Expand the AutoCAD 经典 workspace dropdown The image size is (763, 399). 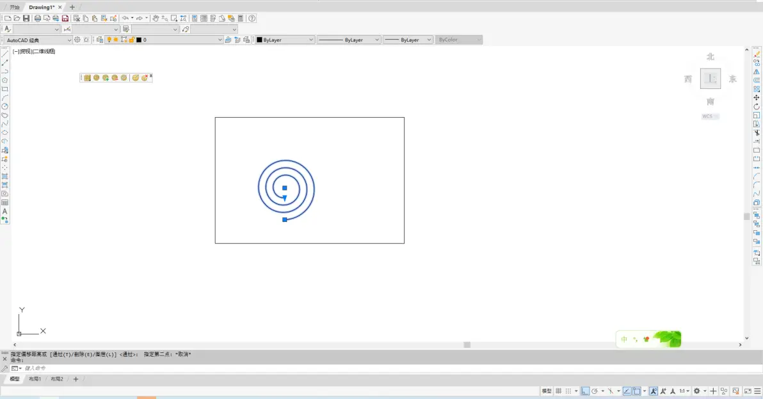[38, 40]
